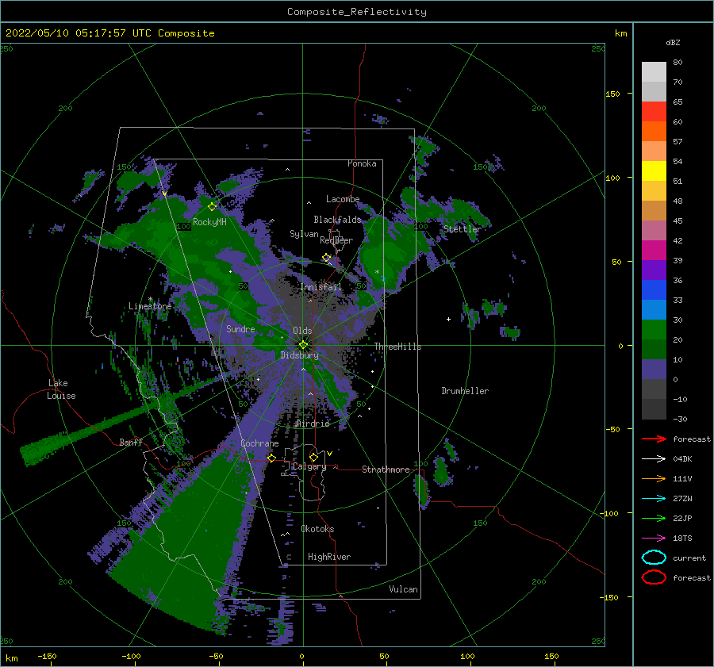
Task: Click the bright green 20-30 dBZ swatch
Action: point(654,330)
